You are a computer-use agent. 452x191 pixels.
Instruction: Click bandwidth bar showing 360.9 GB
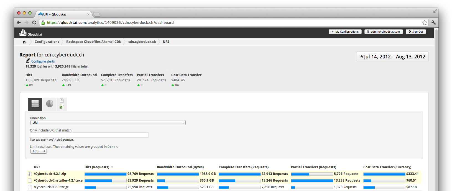tap(178, 180)
